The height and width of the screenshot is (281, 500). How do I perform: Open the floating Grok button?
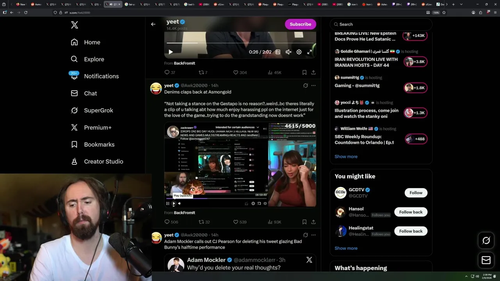[486, 241]
